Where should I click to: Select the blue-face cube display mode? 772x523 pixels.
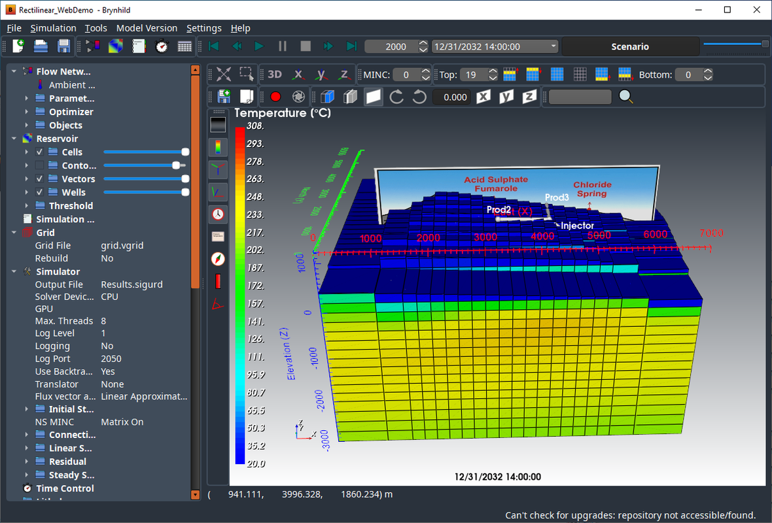(x=327, y=97)
